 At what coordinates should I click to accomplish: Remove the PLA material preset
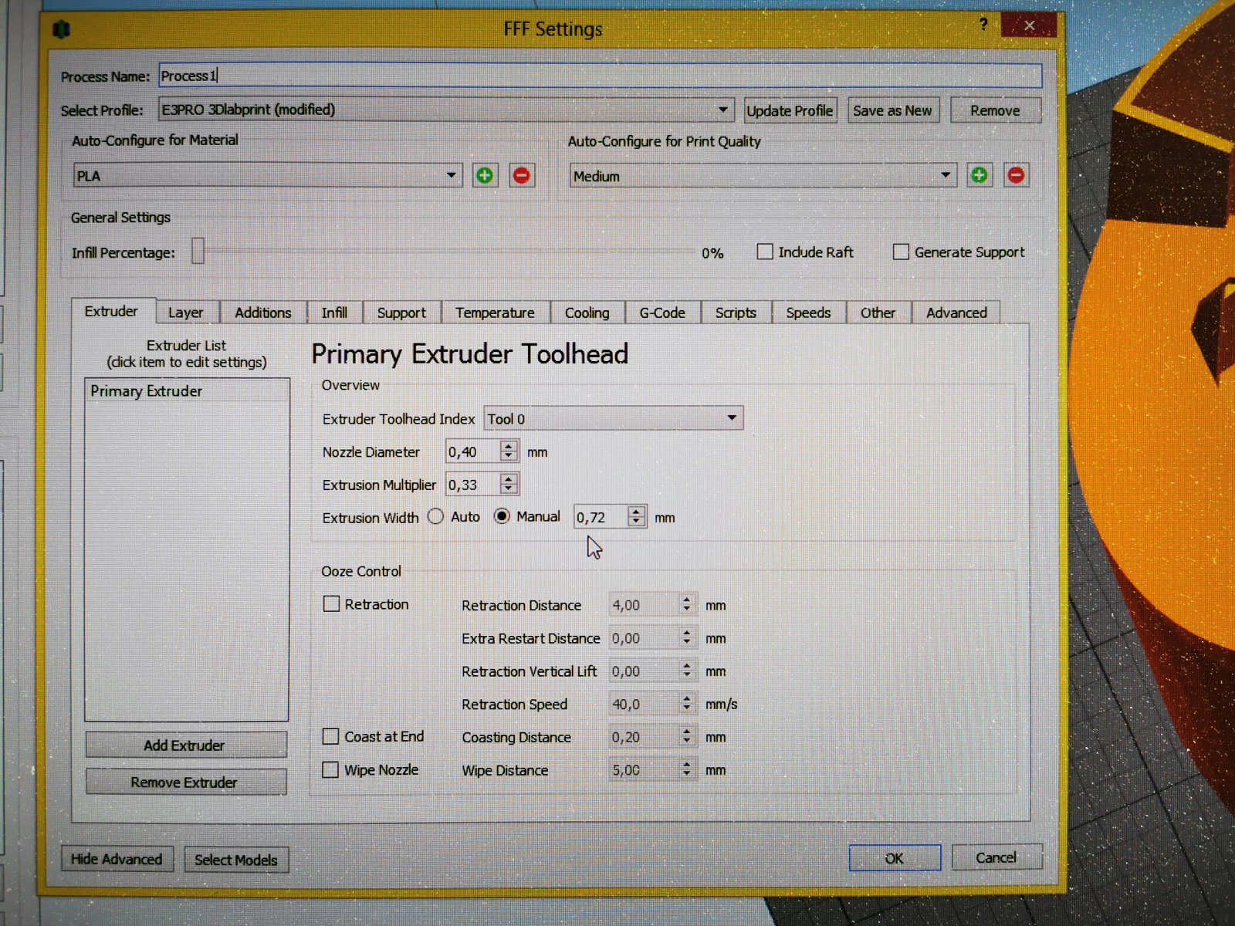tap(522, 175)
